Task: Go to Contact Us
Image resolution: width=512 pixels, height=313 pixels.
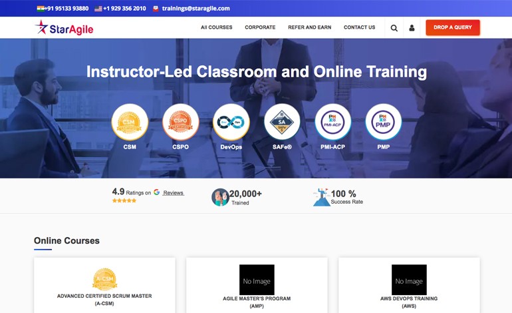Action: (x=360, y=27)
